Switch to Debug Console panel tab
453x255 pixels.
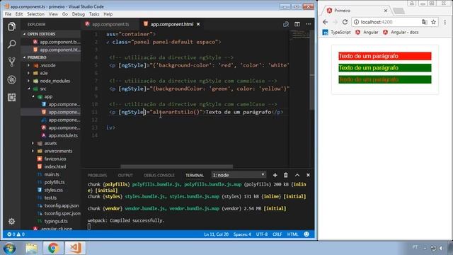click(x=159, y=176)
